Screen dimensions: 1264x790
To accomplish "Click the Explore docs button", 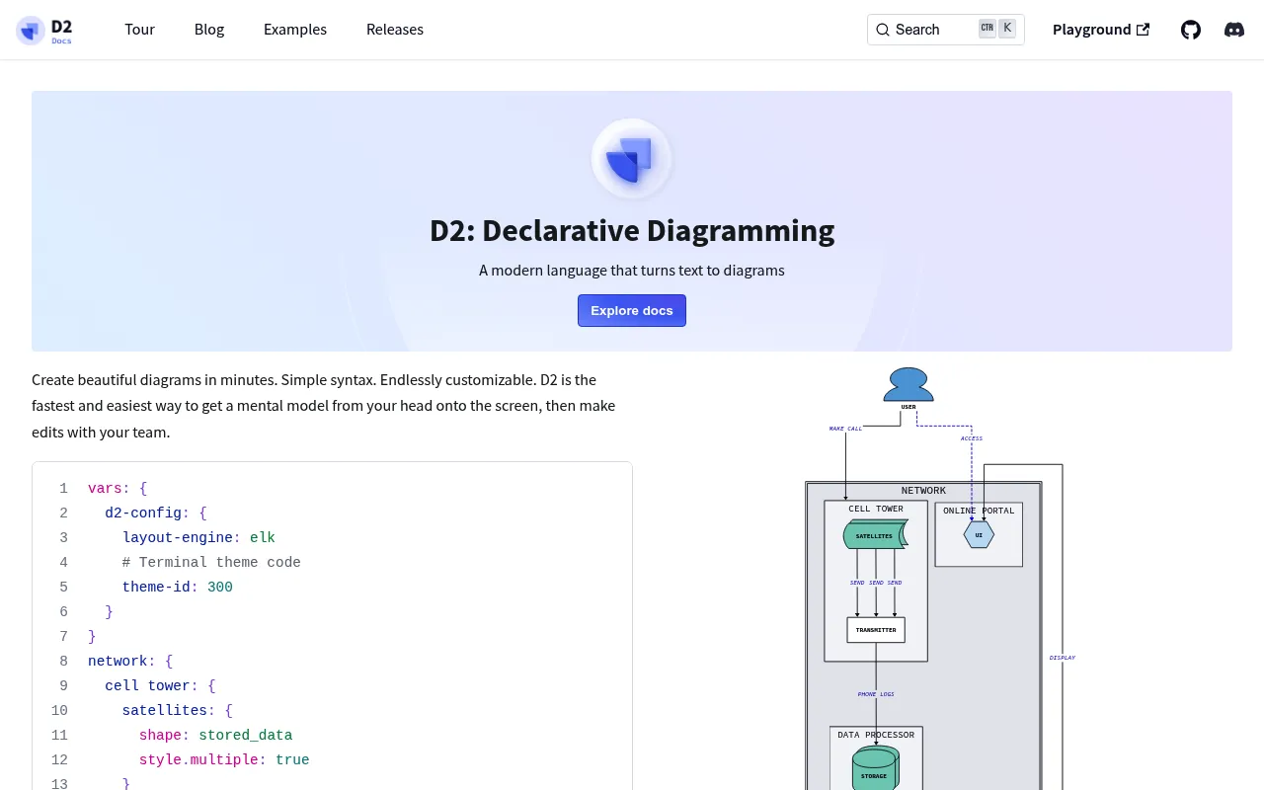I will (632, 311).
